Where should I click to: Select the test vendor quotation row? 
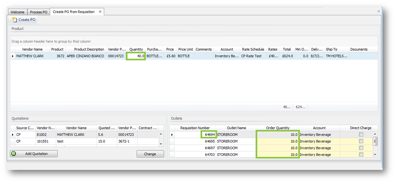point(76,141)
